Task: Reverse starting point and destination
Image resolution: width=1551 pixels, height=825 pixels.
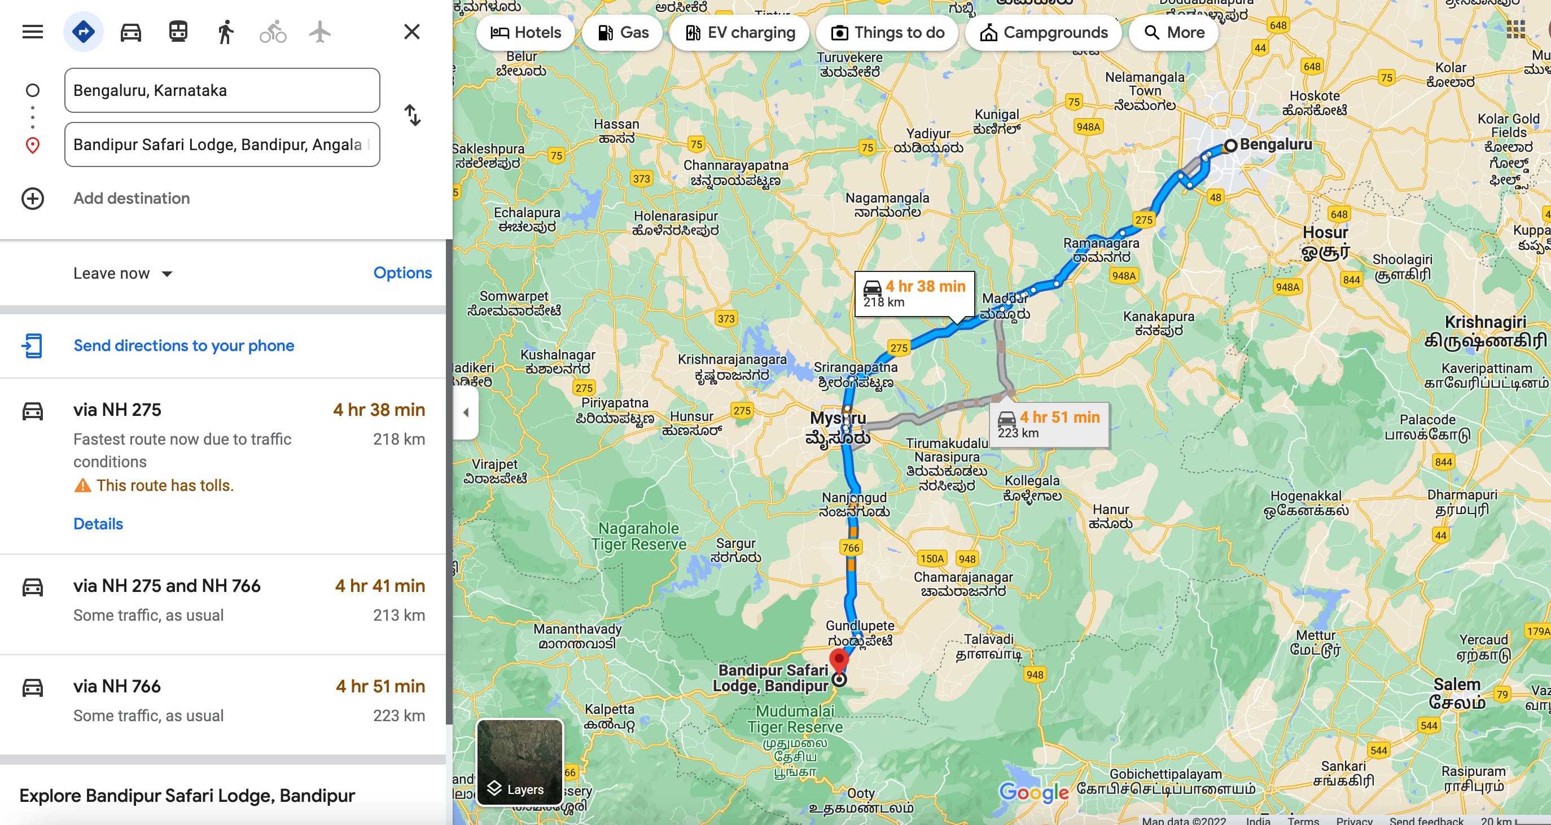Action: point(413,115)
